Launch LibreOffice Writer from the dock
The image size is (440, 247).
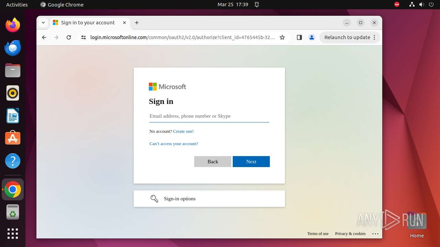tap(13, 116)
